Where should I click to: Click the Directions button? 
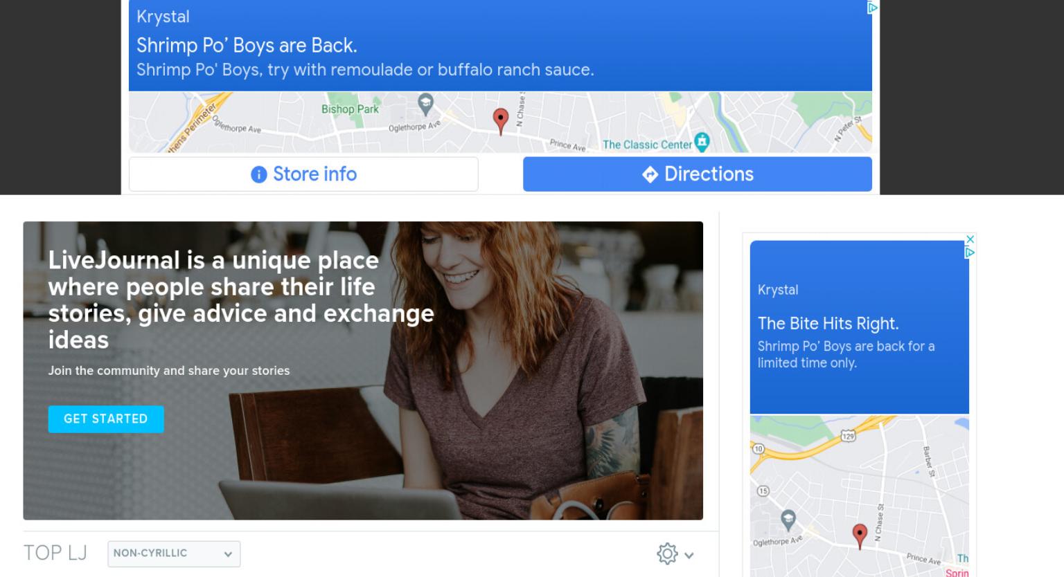pyautogui.click(x=698, y=174)
